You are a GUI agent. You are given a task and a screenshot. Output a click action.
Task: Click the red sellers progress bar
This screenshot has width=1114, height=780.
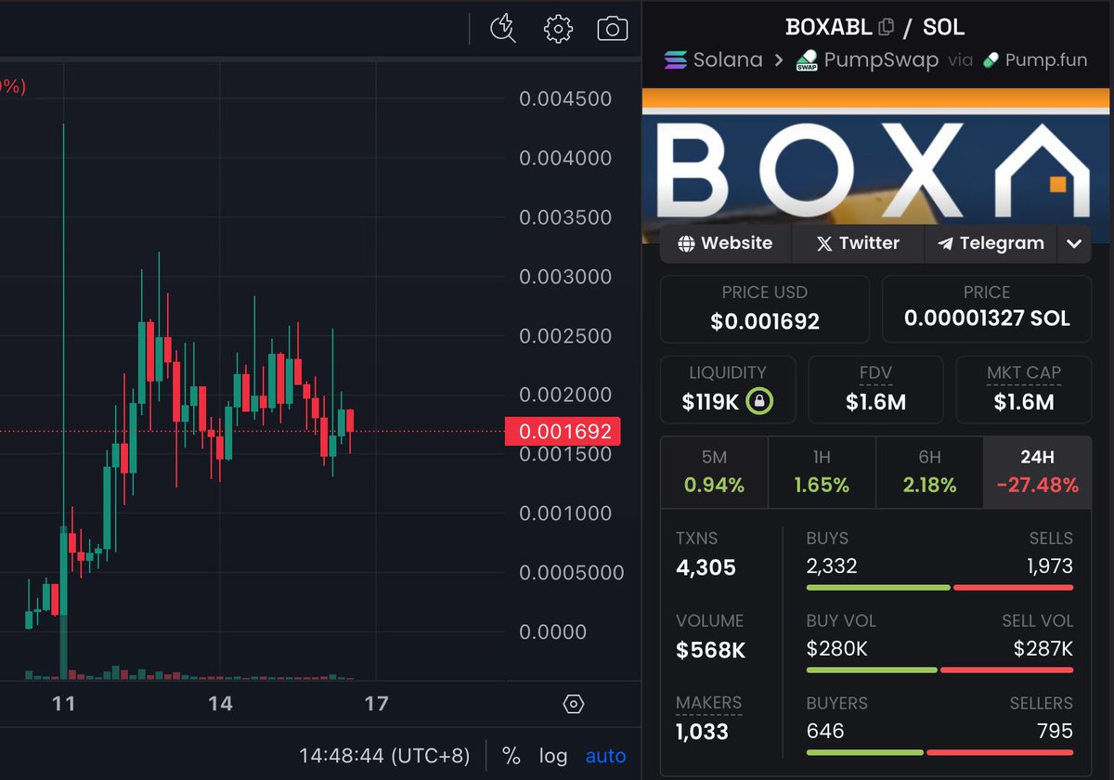(1000, 752)
